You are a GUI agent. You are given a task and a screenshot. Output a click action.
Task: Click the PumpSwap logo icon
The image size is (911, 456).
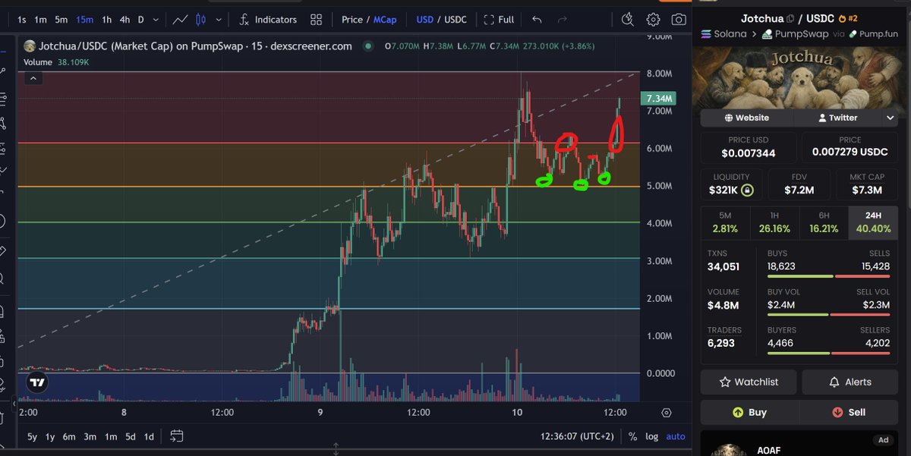click(768, 34)
